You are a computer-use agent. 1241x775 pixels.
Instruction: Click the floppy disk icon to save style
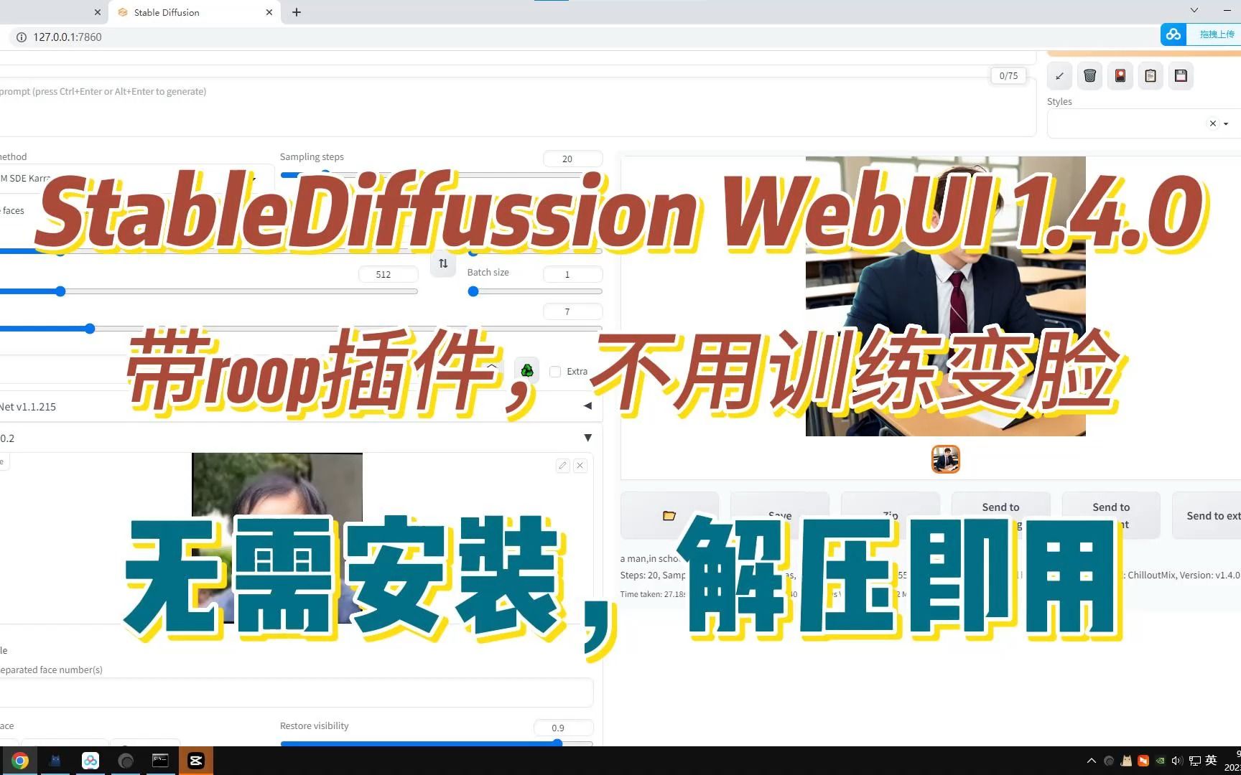click(x=1180, y=75)
